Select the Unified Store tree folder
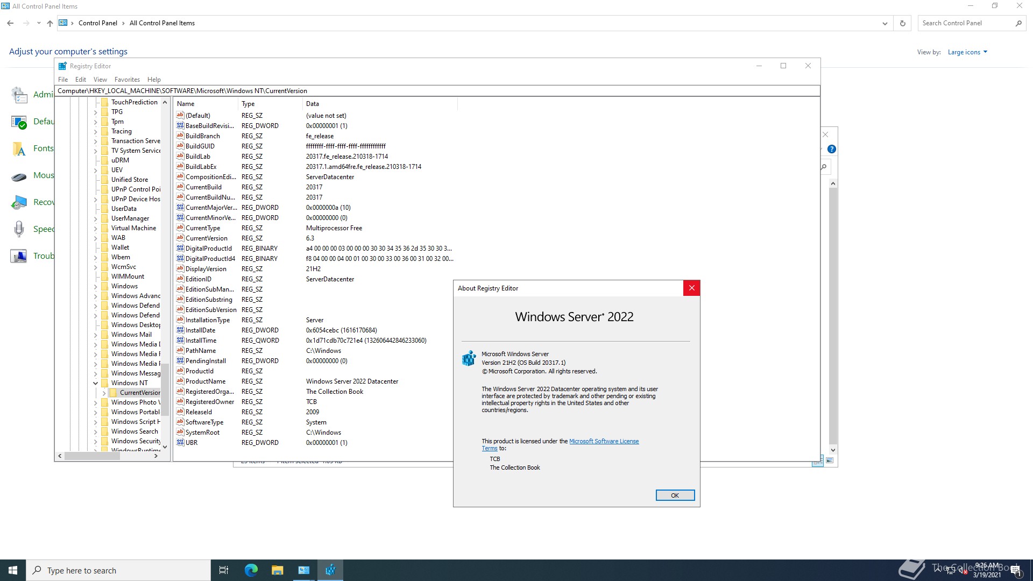This screenshot has height=581, width=1033. (x=129, y=180)
